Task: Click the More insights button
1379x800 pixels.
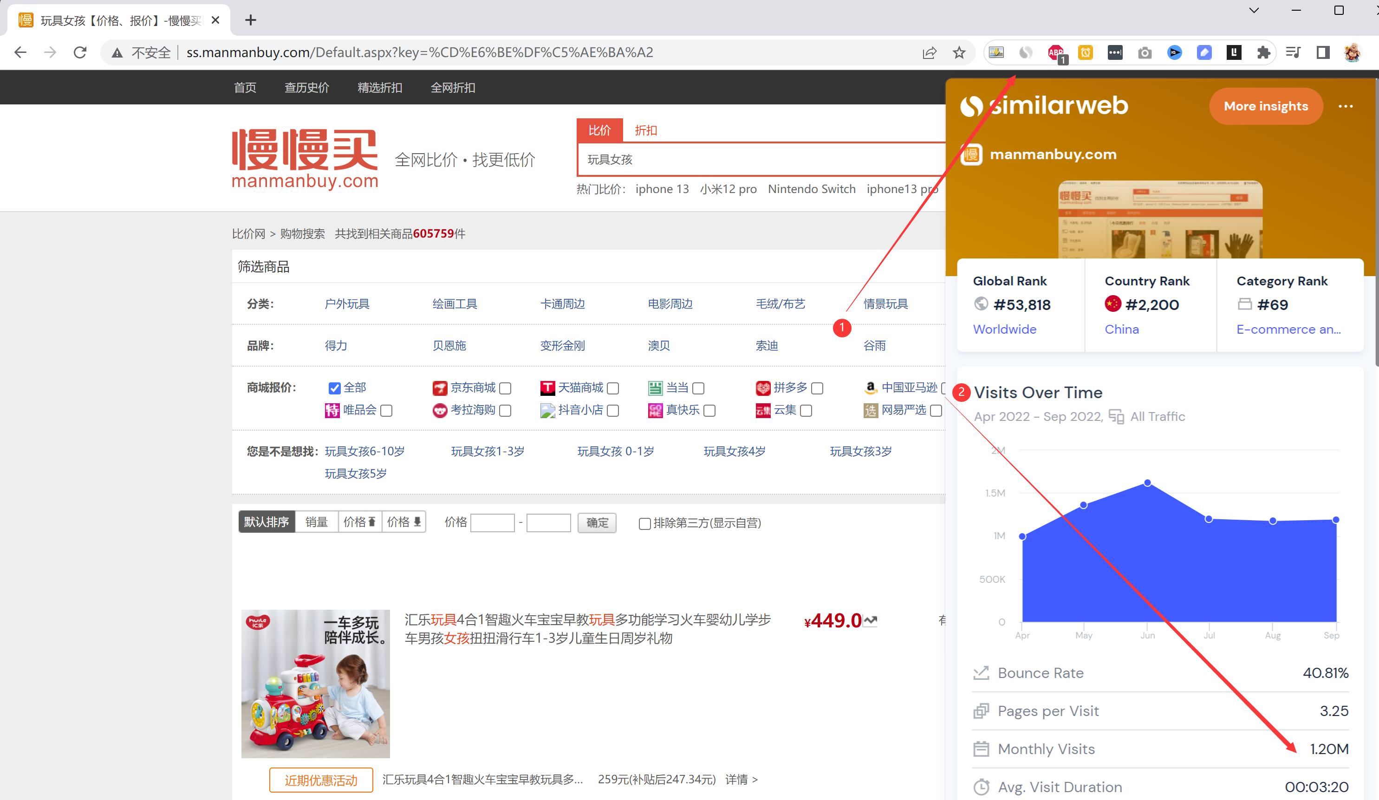Action: coord(1266,106)
